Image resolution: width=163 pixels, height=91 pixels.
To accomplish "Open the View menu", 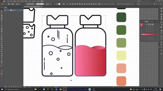I will point(30,1).
